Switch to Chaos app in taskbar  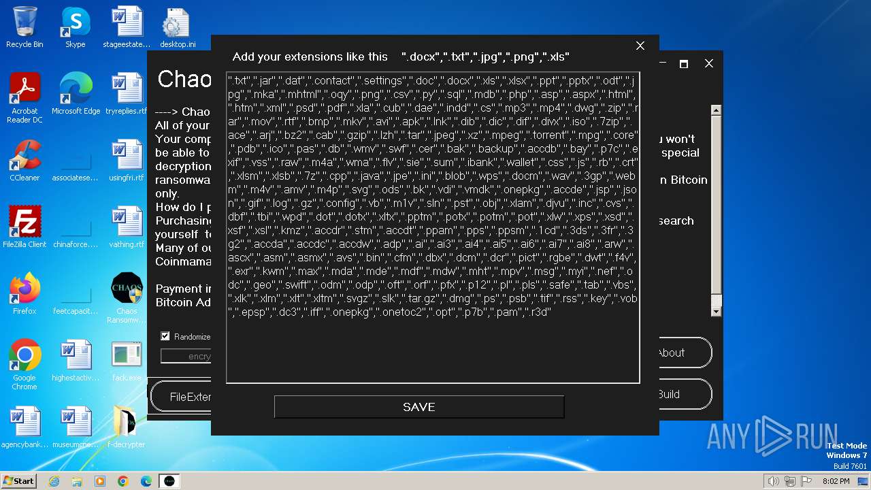tap(169, 481)
